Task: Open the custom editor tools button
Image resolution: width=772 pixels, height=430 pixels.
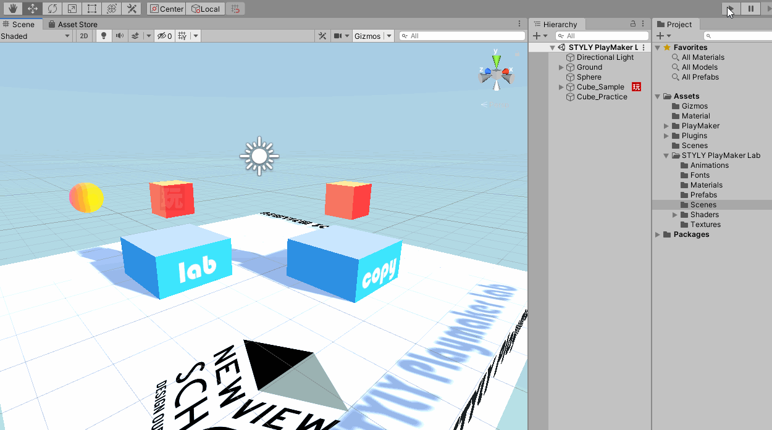Action: click(132, 9)
